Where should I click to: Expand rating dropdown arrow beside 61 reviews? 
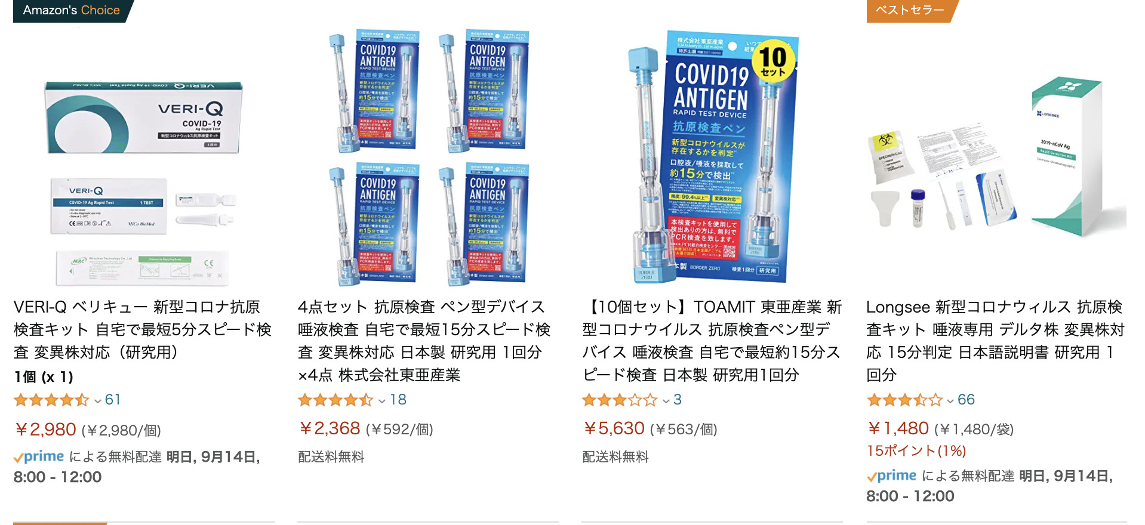click(x=97, y=402)
